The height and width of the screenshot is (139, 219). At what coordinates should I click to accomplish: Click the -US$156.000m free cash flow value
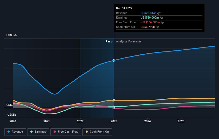pyautogui.click(x=150, y=22)
